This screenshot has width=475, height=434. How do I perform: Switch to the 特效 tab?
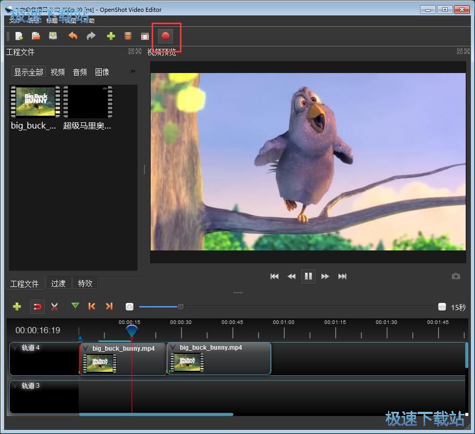(85, 284)
